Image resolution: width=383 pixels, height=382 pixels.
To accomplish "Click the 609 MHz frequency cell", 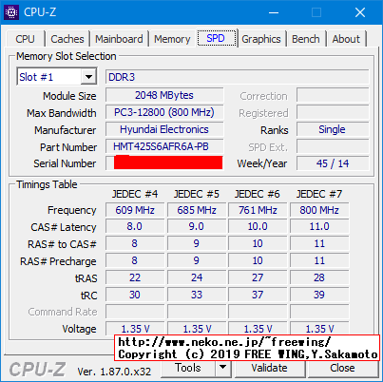I will pyautogui.click(x=135, y=210).
